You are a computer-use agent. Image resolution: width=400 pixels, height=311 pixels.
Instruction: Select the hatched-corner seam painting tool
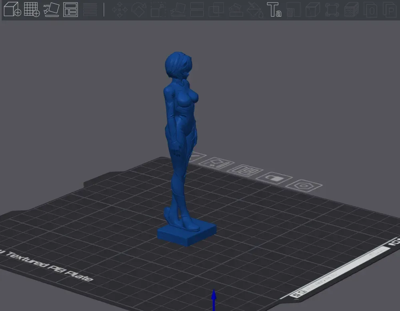[x=294, y=10]
